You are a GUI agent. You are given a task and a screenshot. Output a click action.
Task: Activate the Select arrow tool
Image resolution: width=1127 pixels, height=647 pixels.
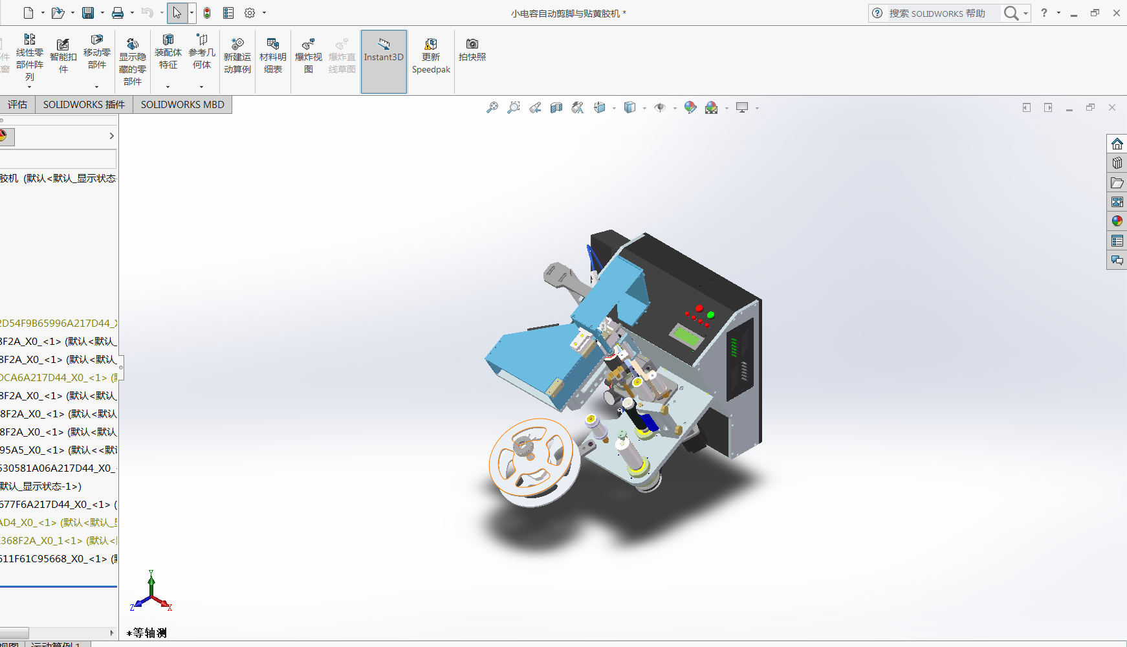177,13
